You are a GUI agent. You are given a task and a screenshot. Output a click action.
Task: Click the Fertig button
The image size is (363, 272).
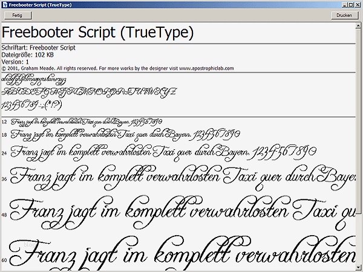click(18, 15)
